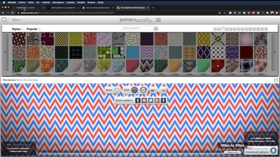Click the No texture link
The width and height of the screenshot is (280, 157).
(x=34, y=80)
